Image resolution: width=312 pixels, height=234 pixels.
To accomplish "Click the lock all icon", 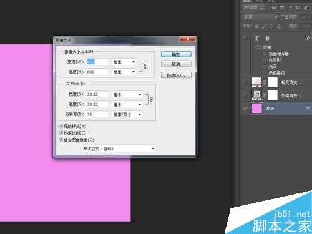I will pos(279,26).
